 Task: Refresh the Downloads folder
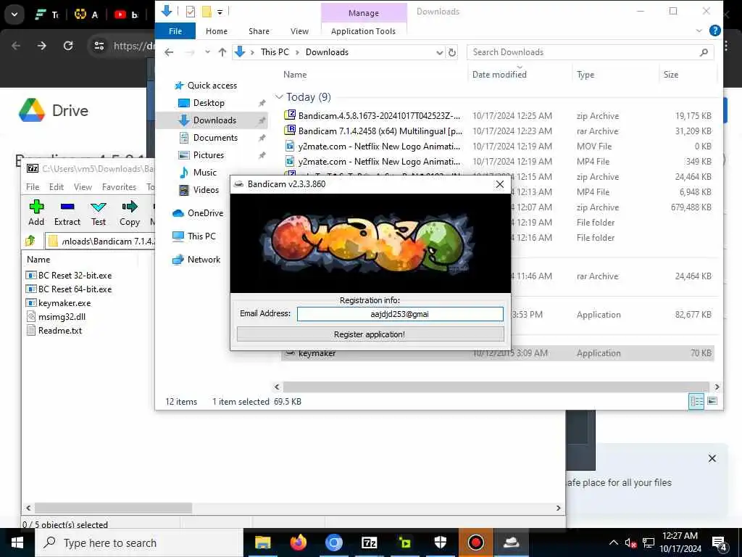[452, 52]
